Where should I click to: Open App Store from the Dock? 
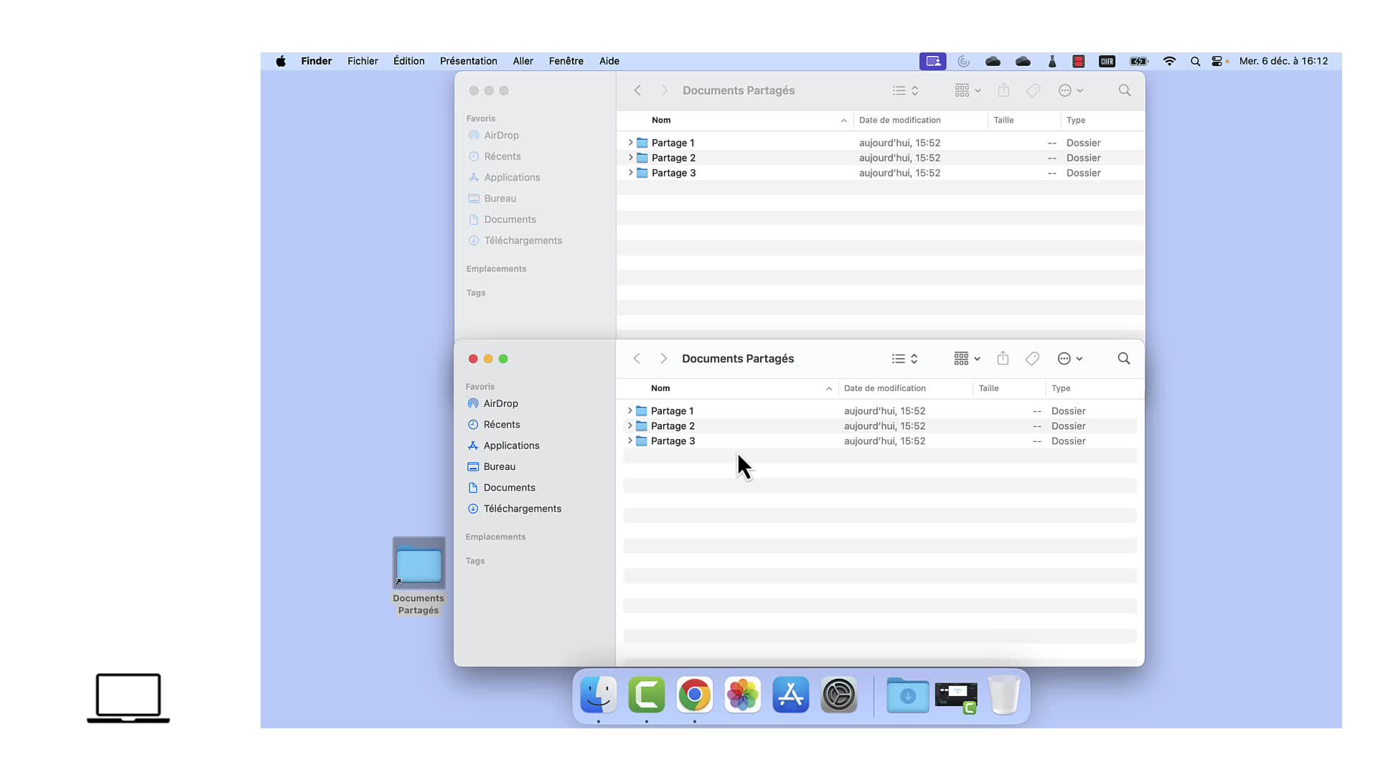click(x=790, y=695)
